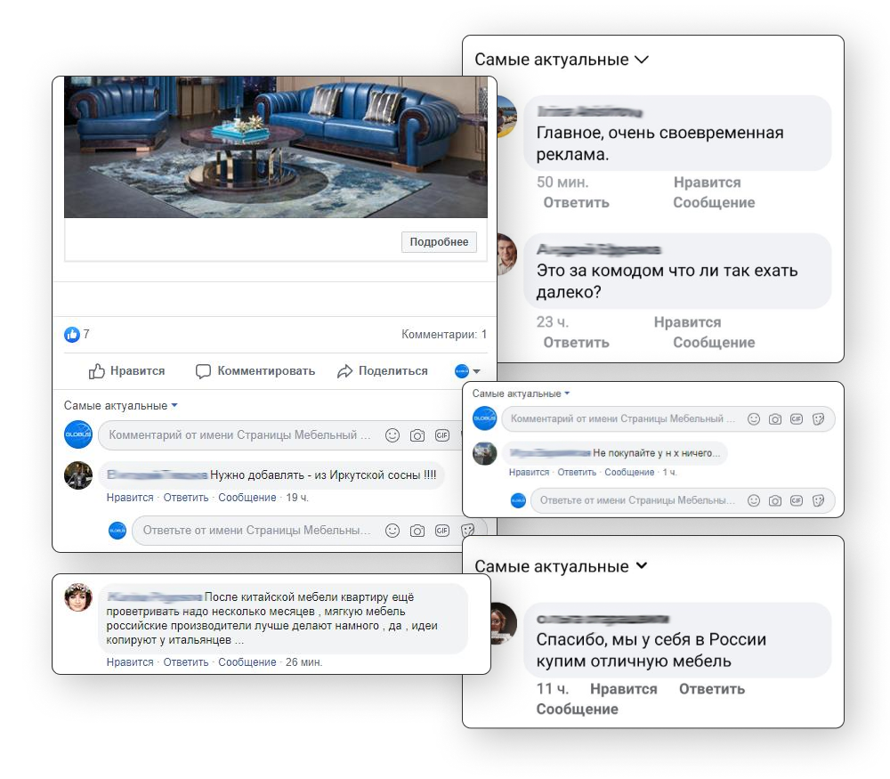Open the page identity selector next to Поделиться
Screen dimensions: 890x779
(x=468, y=371)
